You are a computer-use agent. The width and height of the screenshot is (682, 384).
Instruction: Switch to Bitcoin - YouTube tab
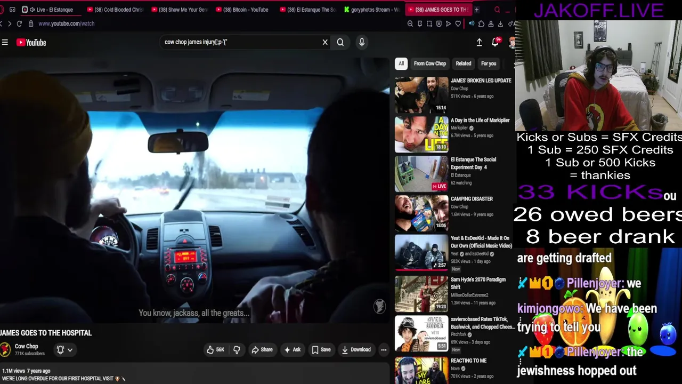[x=244, y=10]
